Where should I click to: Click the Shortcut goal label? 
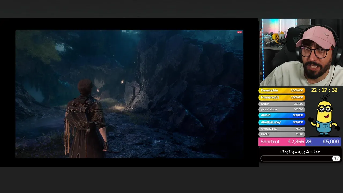pos(270,142)
